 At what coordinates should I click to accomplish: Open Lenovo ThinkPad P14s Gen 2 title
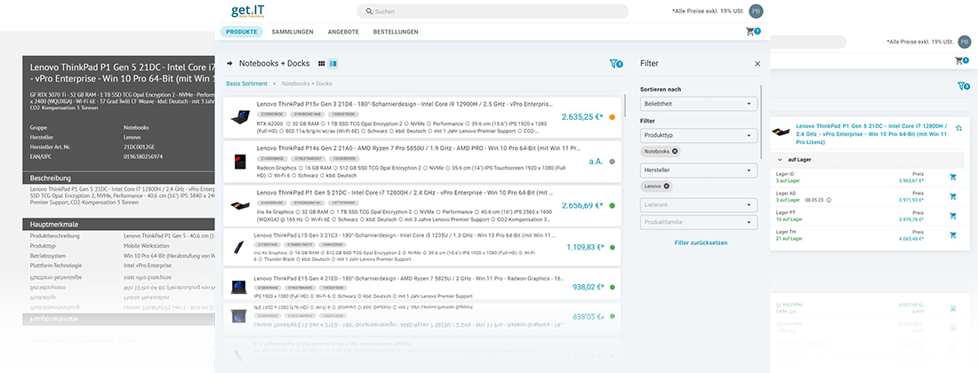420,148
